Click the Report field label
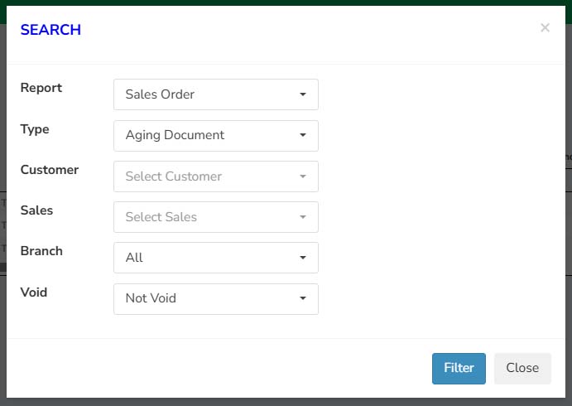 pyautogui.click(x=41, y=88)
